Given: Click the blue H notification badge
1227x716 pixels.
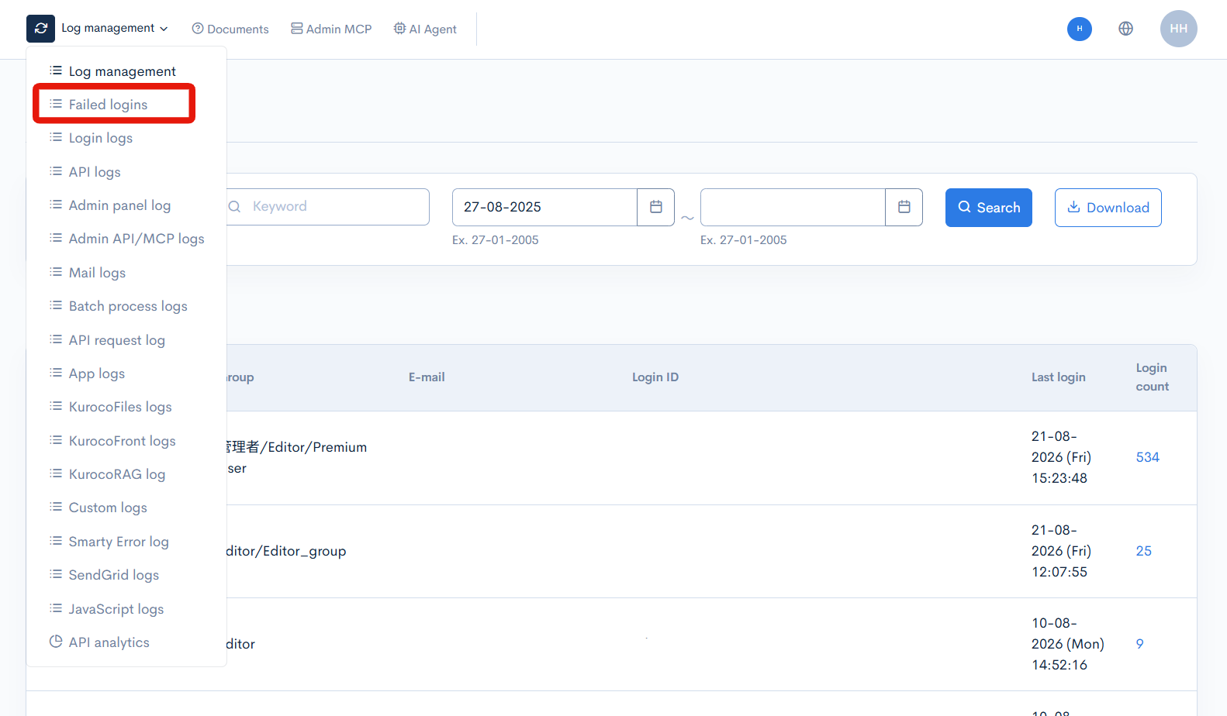Looking at the screenshot, I should [1079, 29].
